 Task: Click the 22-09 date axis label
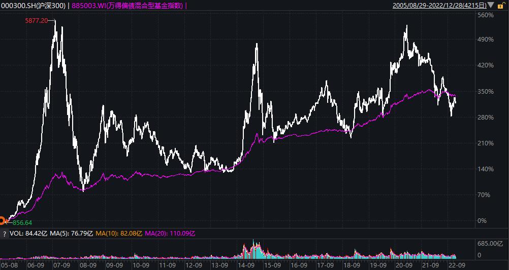457,265
